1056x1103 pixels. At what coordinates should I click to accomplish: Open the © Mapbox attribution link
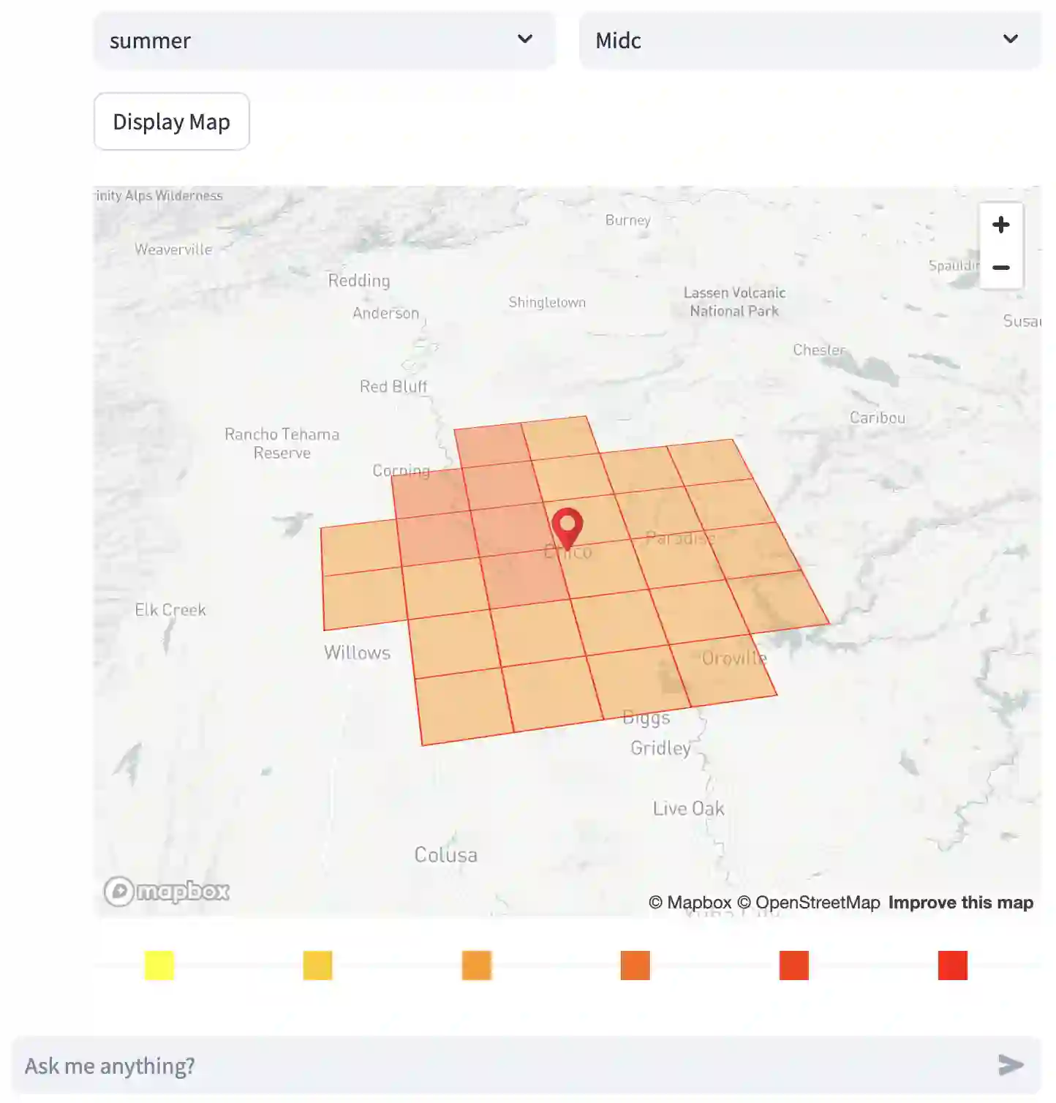pyautogui.click(x=690, y=903)
